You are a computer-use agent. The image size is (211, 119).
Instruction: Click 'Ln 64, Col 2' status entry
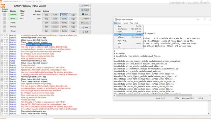161,99
